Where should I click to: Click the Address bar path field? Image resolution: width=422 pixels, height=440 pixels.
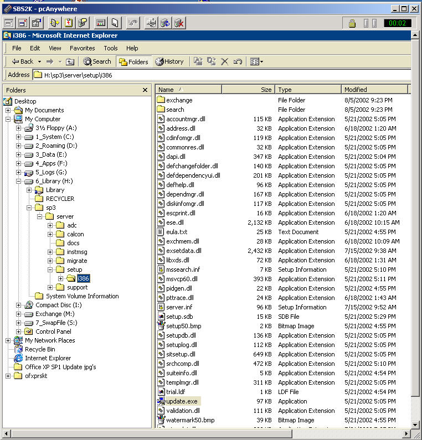[x=222, y=75]
